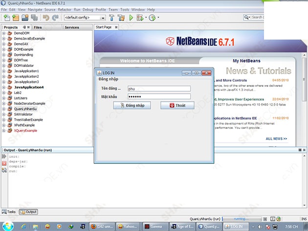Click the Đăng nhập login button
The width and height of the screenshot is (308, 231).
pyautogui.click(x=132, y=105)
